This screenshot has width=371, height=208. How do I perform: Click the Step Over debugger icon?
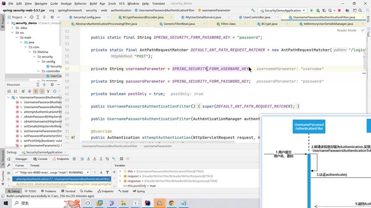(81, 159)
